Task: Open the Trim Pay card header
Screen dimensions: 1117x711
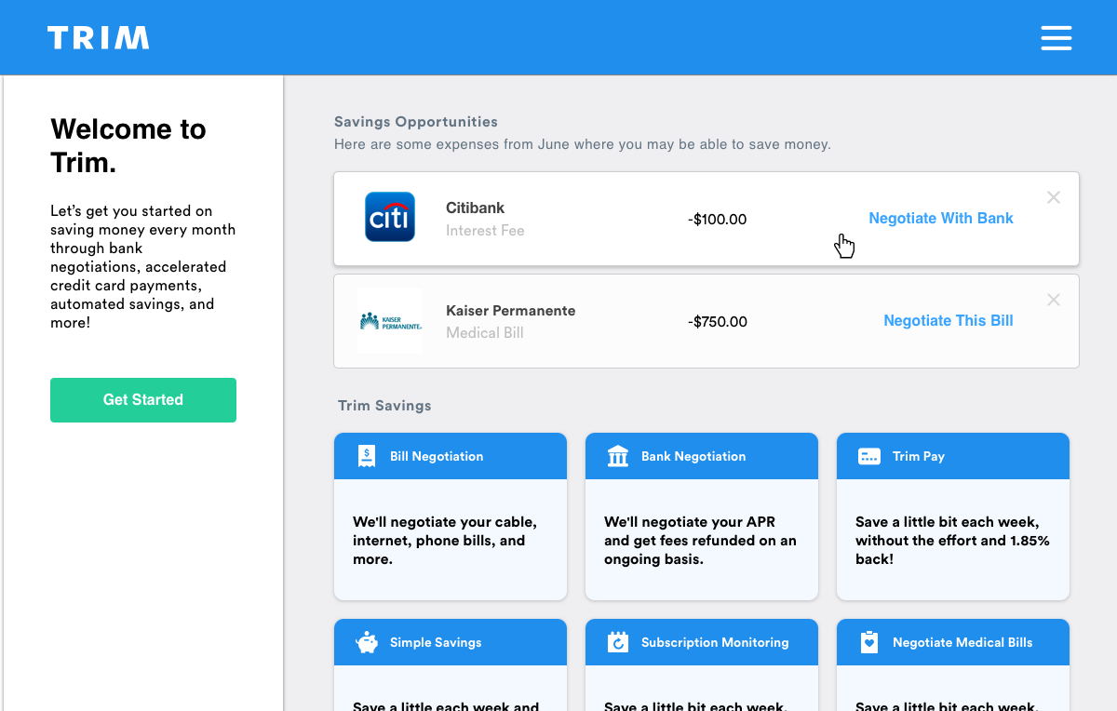Action: click(x=953, y=456)
